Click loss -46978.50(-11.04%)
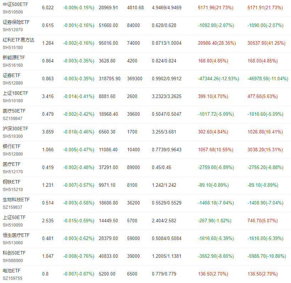The height and width of the screenshot is (283, 291). coord(268,78)
